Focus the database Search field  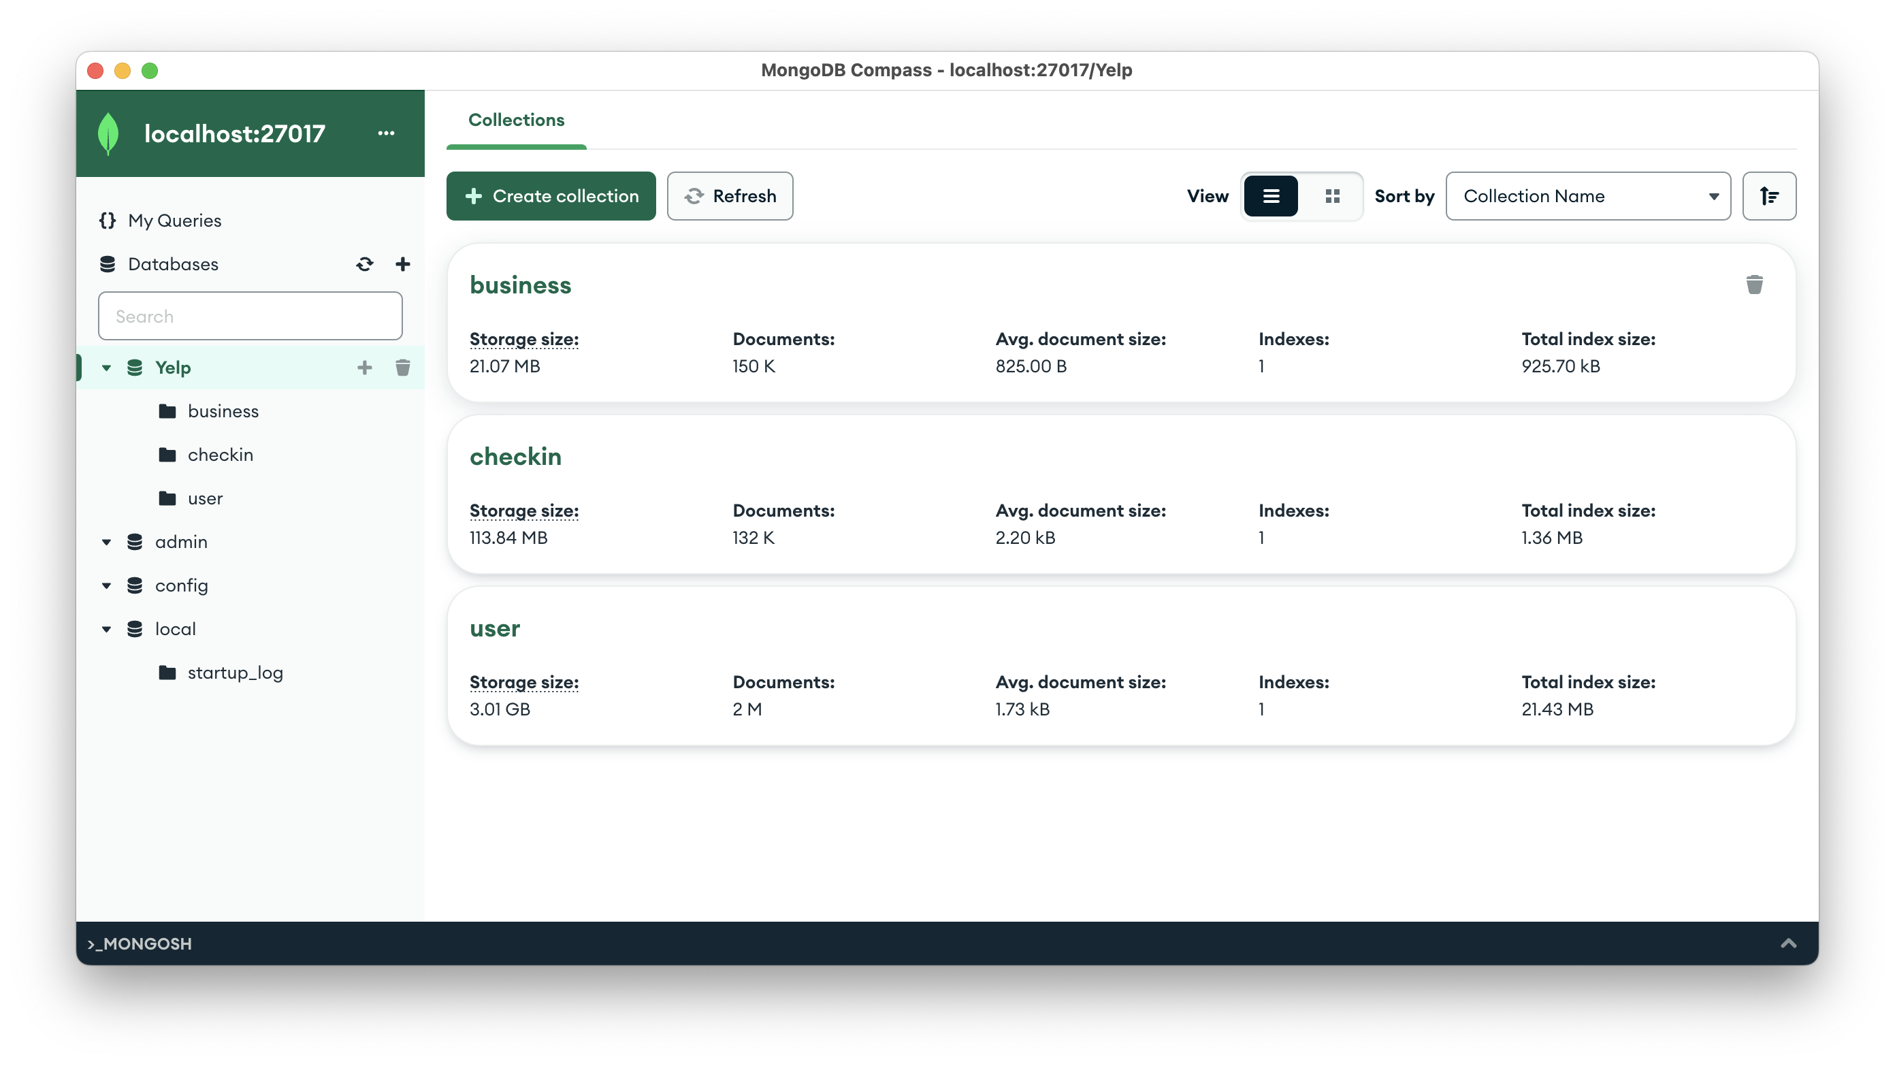point(250,317)
